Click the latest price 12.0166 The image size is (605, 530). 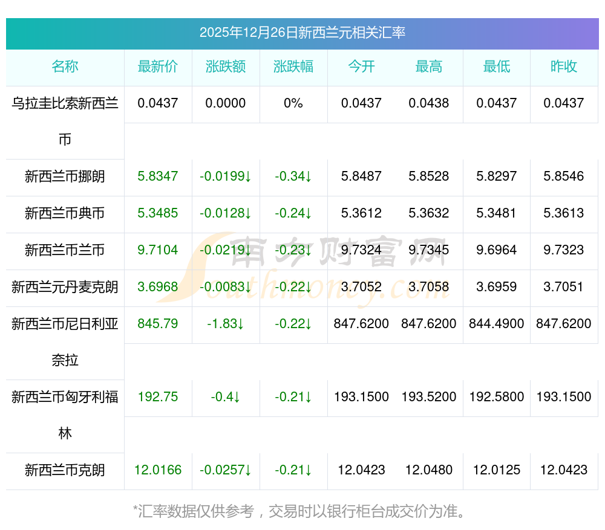click(x=158, y=470)
